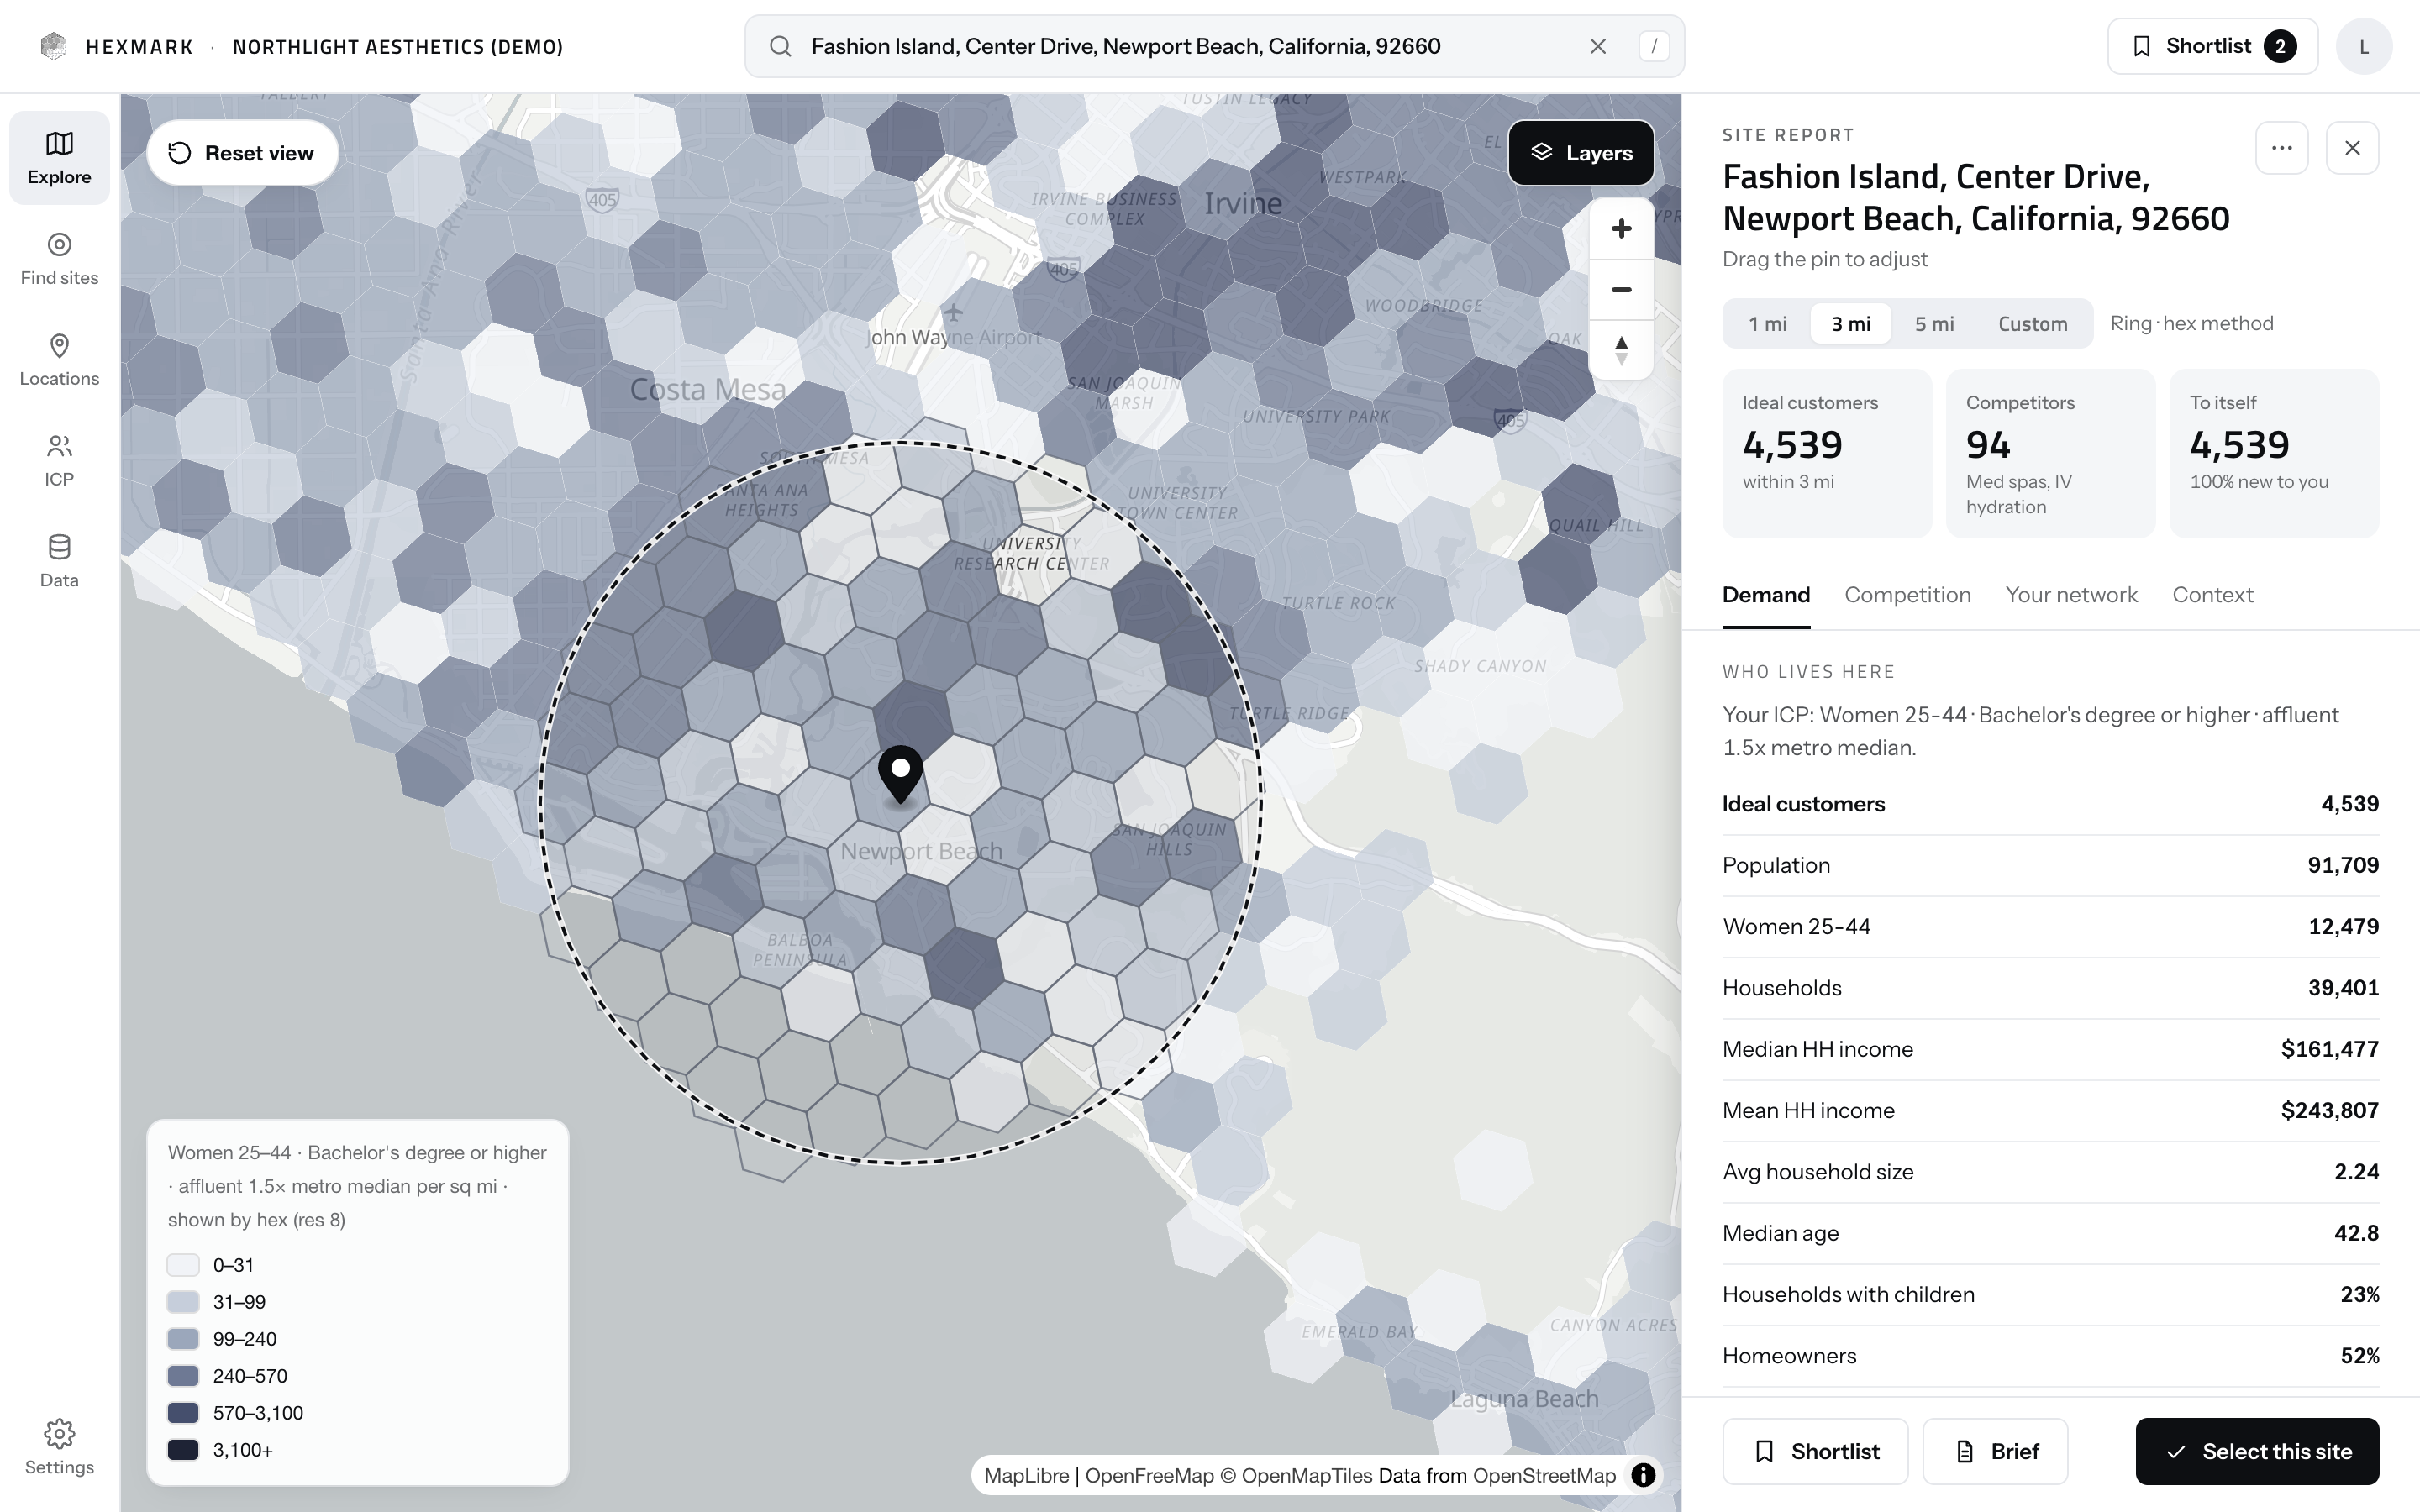Image resolution: width=2420 pixels, height=1512 pixels.
Task: Switch to the Context tab
Action: (2212, 595)
